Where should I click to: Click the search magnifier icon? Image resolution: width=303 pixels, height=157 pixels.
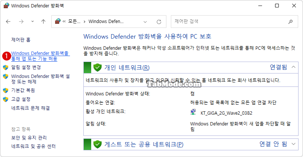point(290,22)
